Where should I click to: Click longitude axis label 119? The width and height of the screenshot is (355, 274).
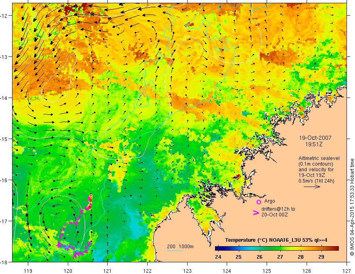(28, 271)
